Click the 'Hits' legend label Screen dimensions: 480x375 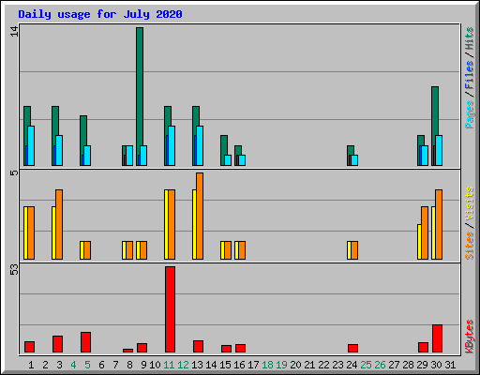point(469,38)
